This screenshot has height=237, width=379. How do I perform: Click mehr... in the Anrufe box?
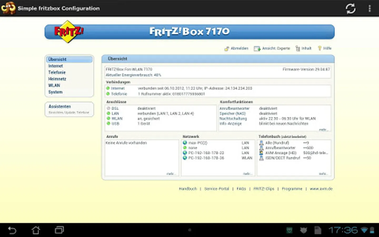pos(171,174)
